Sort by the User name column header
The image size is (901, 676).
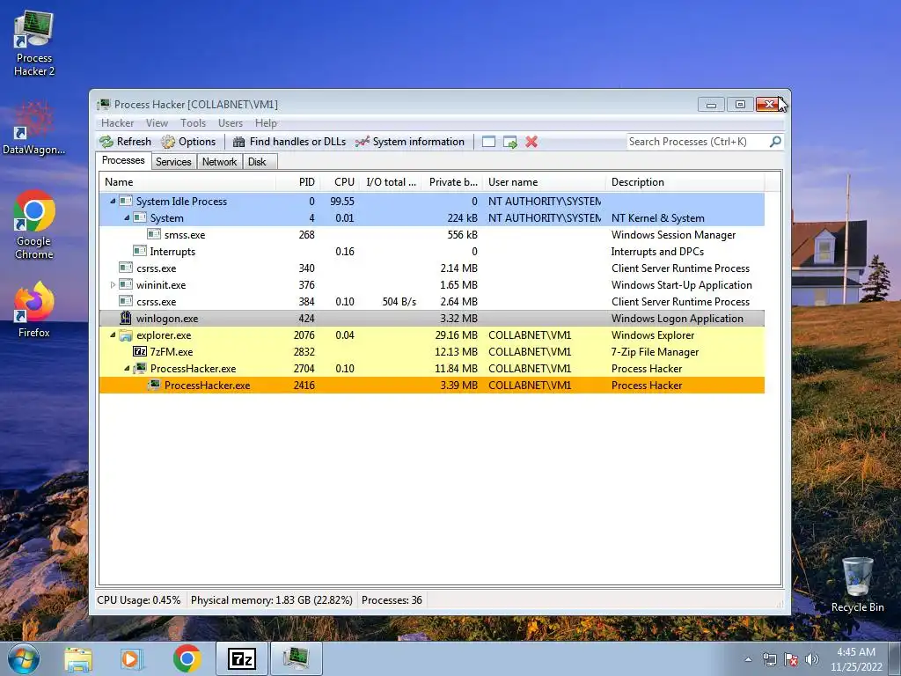click(544, 182)
